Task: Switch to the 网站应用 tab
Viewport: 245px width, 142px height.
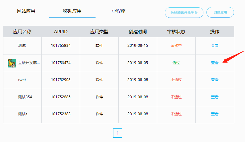Action: coord(26,11)
